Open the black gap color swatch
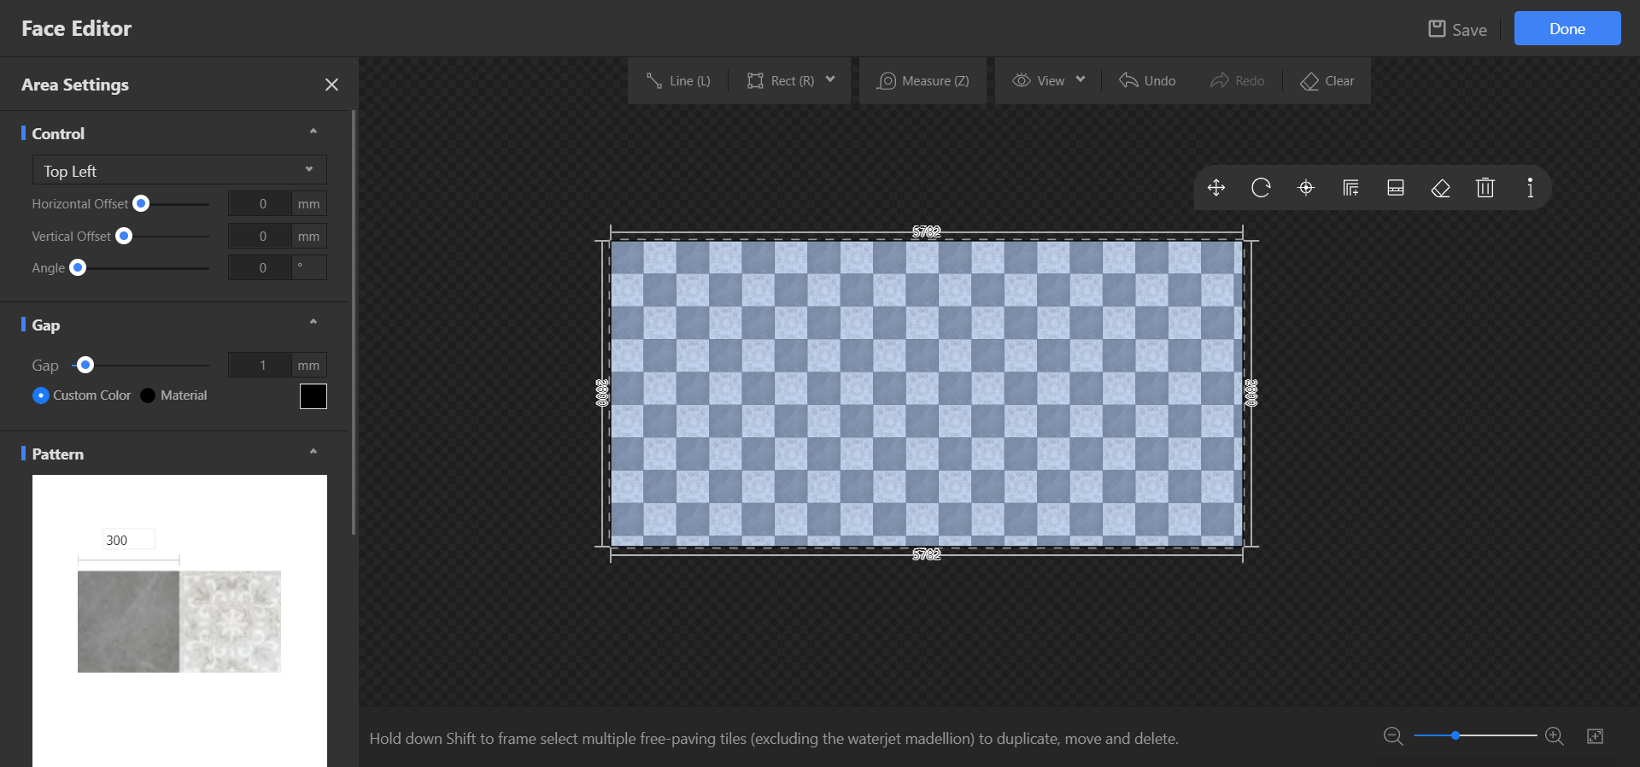 313,396
